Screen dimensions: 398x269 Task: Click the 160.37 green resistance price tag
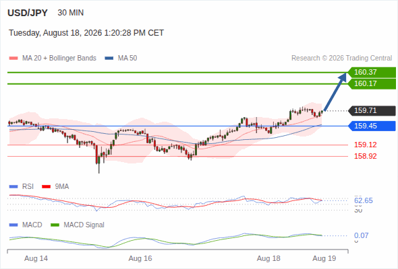coord(372,73)
